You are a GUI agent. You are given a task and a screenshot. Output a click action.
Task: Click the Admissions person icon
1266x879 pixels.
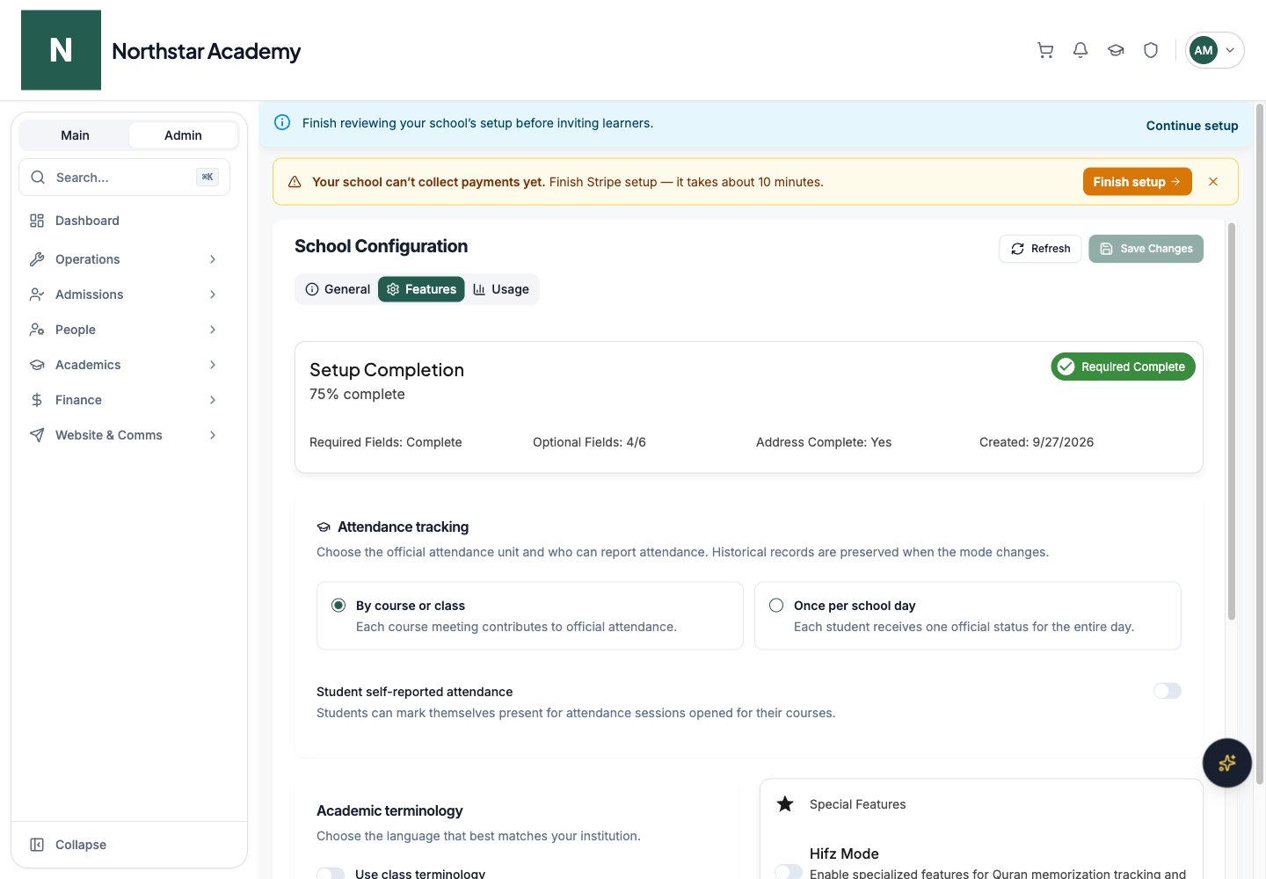[37, 294]
